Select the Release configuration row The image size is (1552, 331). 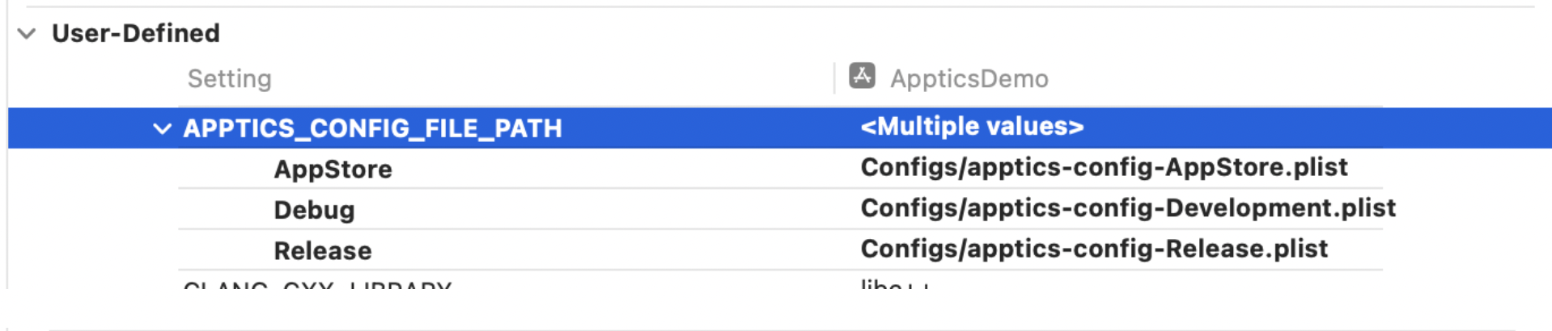point(322,251)
